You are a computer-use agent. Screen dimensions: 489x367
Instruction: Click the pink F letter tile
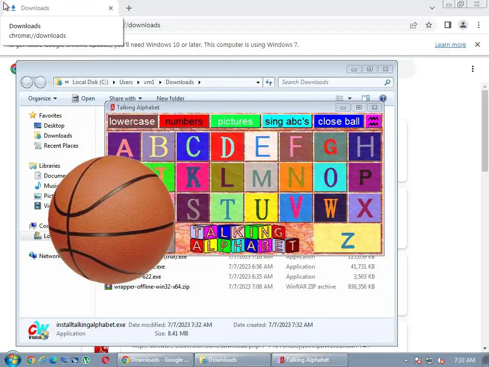[x=296, y=146]
